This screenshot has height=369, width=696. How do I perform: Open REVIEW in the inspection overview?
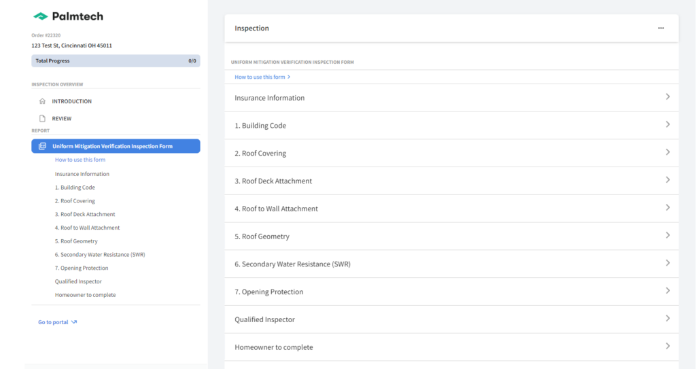62,118
